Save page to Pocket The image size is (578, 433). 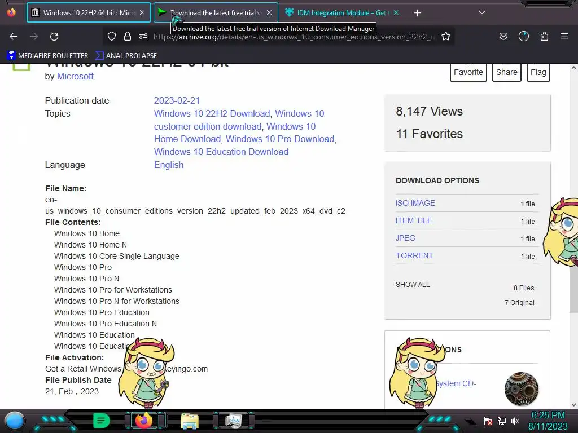click(503, 36)
